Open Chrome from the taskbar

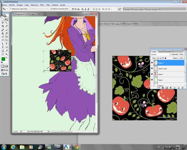point(76,147)
